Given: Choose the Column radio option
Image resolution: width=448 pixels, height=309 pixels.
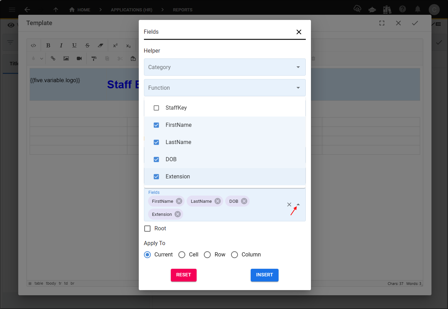Looking at the screenshot, I should click(x=235, y=255).
